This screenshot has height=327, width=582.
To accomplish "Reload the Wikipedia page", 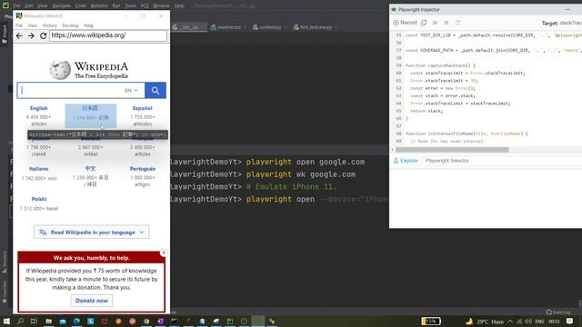I will click(x=43, y=35).
